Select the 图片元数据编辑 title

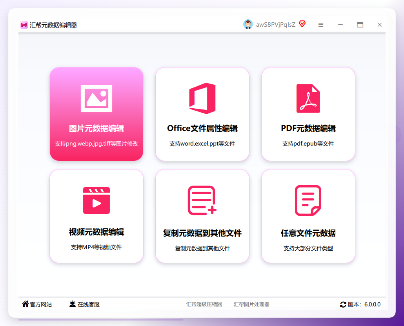(x=96, y=128)
